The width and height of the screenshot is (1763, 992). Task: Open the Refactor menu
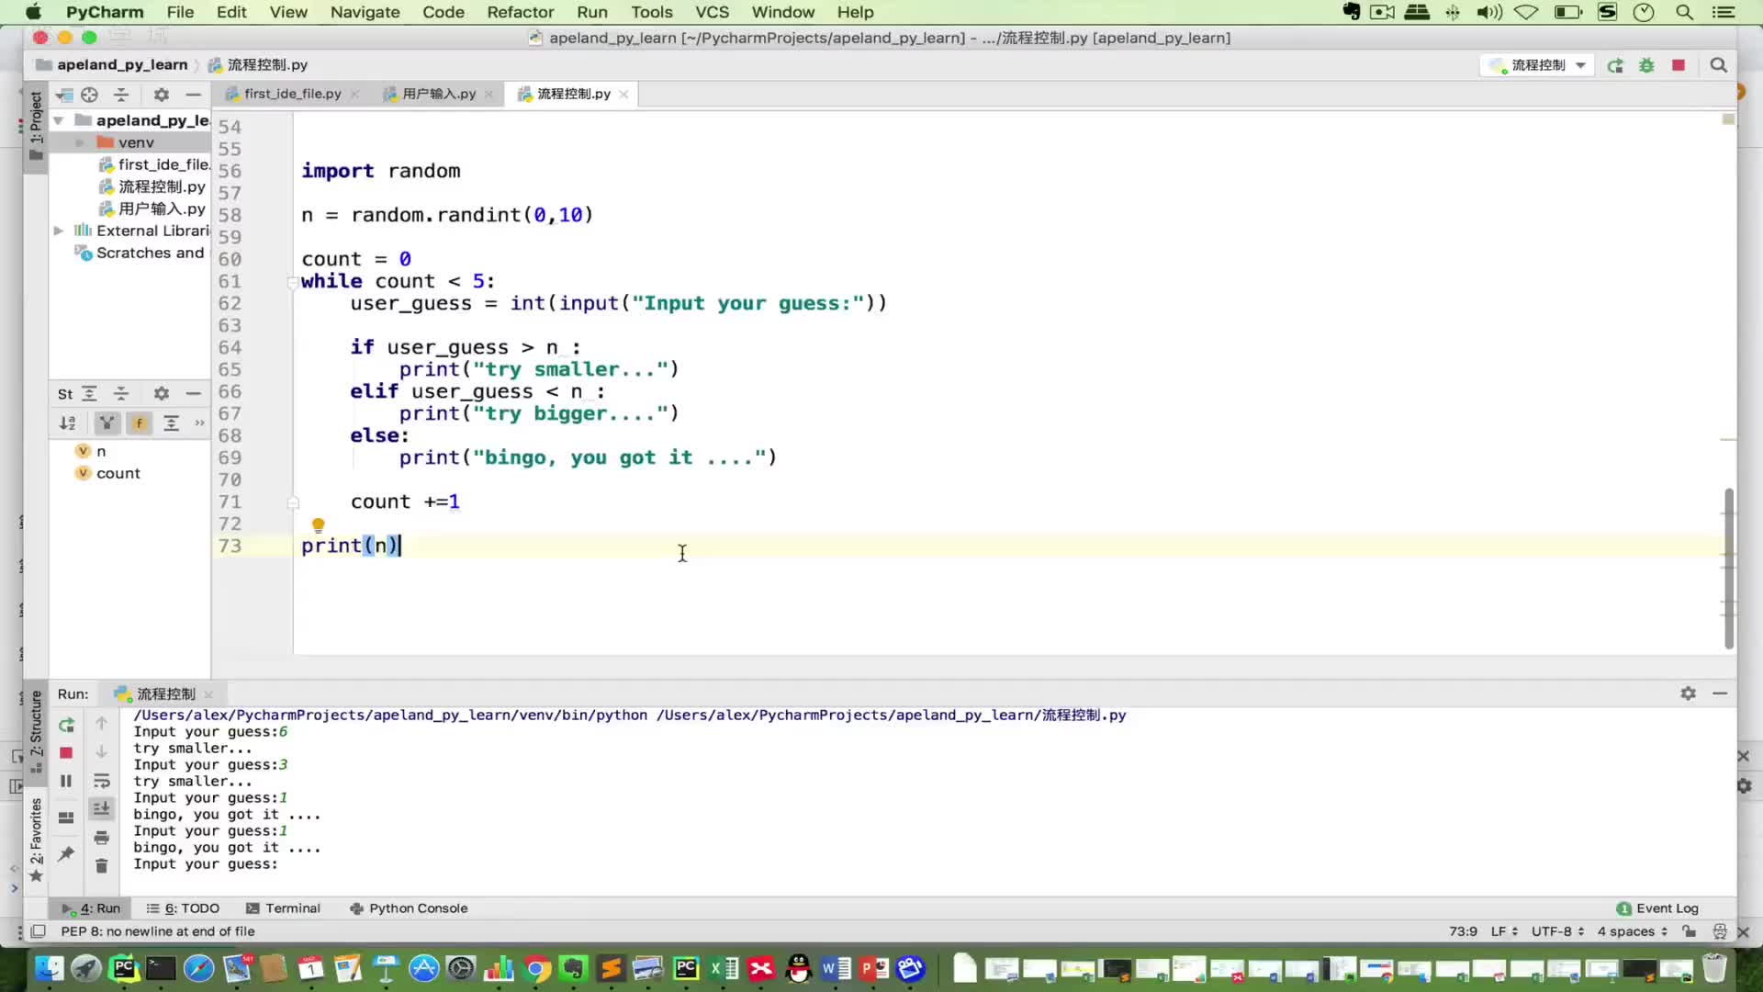521,12
